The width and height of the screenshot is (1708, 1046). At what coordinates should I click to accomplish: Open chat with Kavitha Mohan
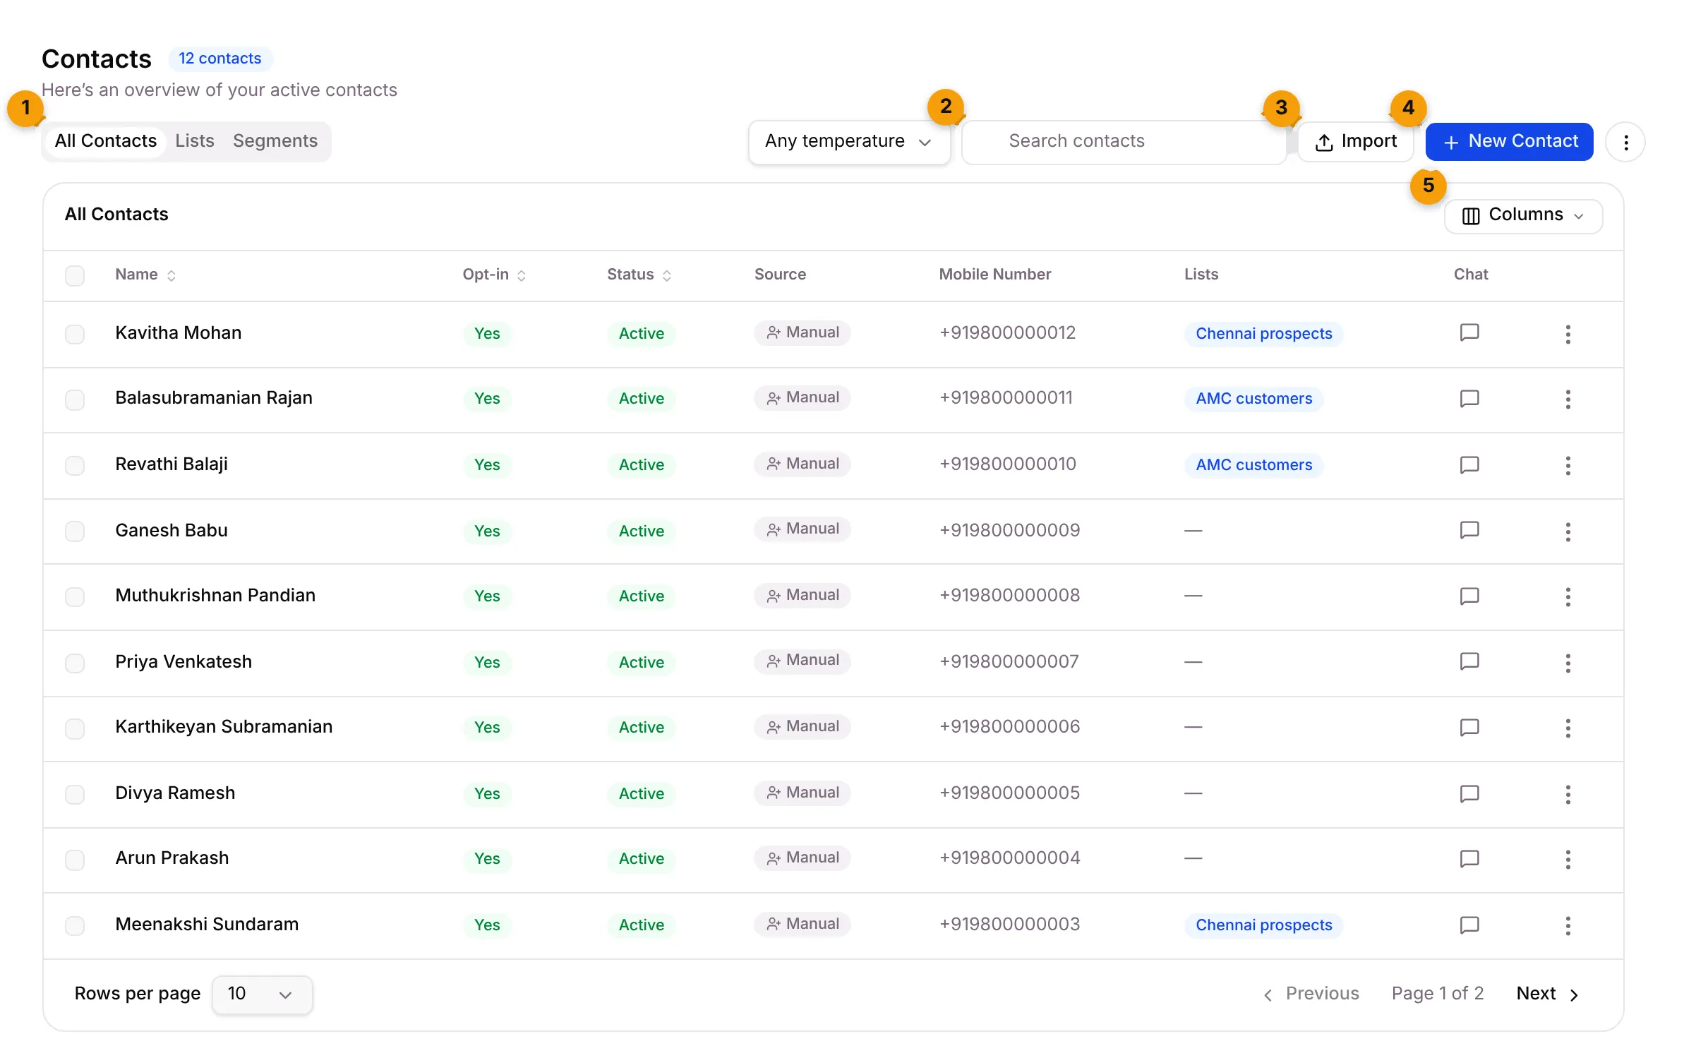tap(1469, 332)
